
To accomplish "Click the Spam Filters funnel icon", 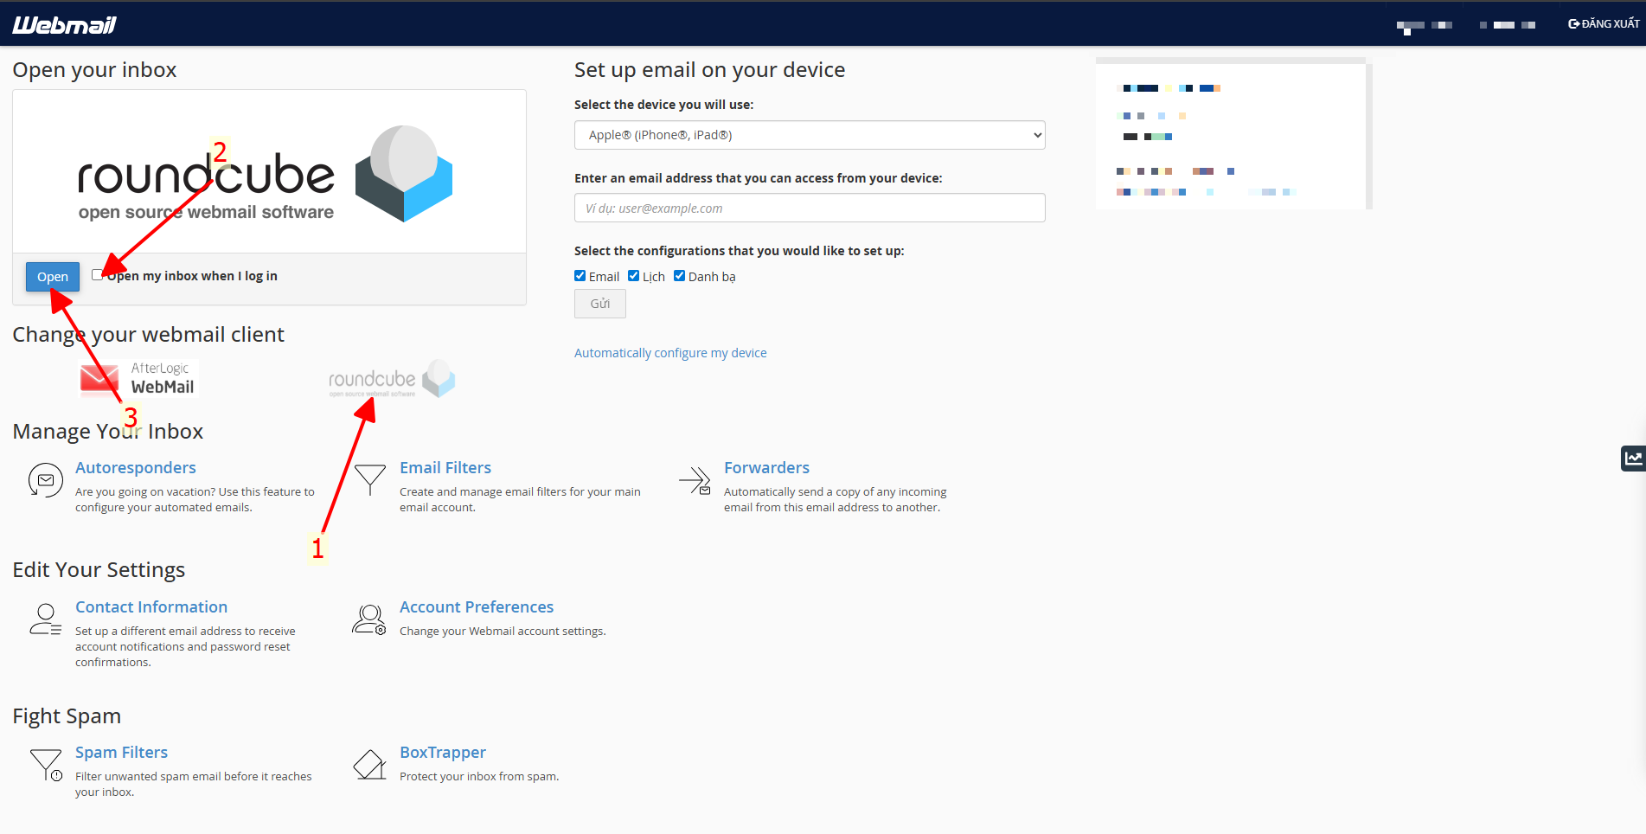I will pos(46,765).
